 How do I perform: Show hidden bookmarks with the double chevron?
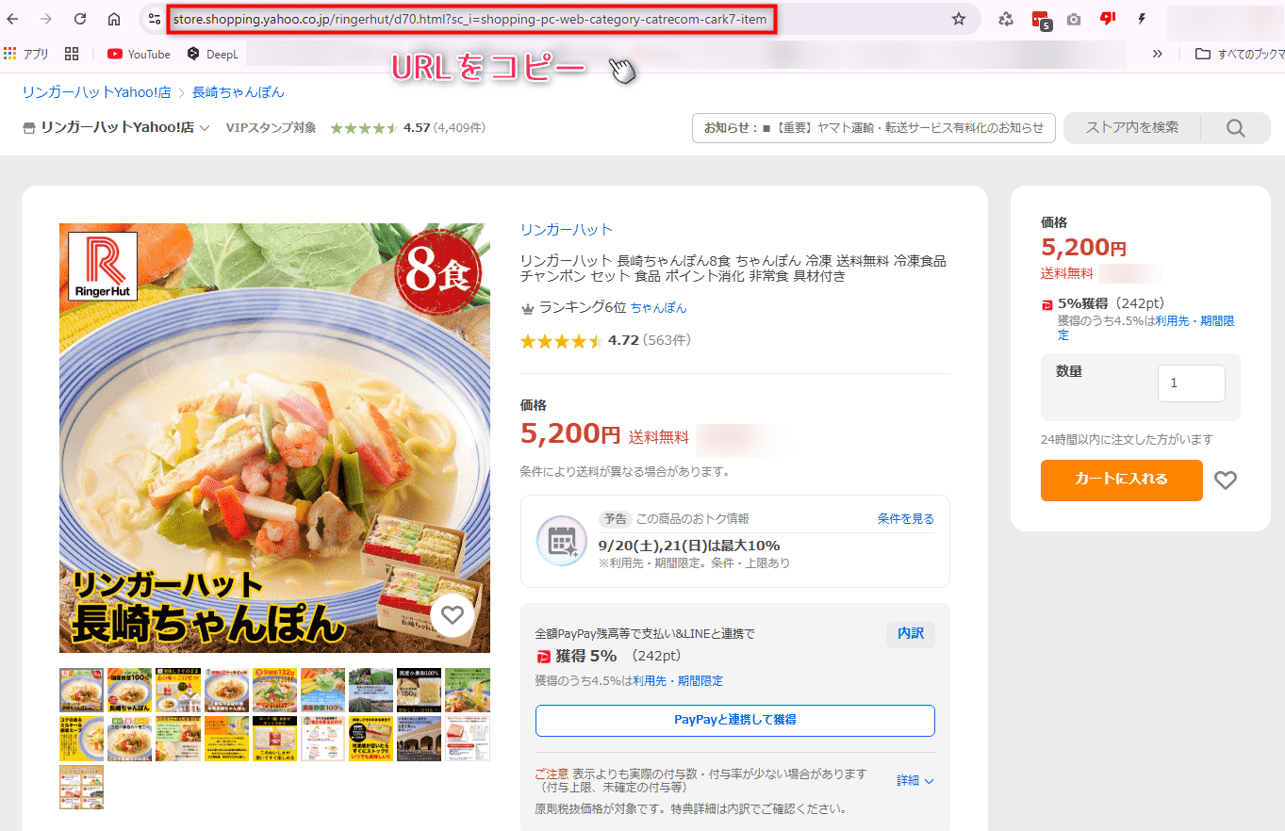pyautogui.click(x=1158, y=54)
